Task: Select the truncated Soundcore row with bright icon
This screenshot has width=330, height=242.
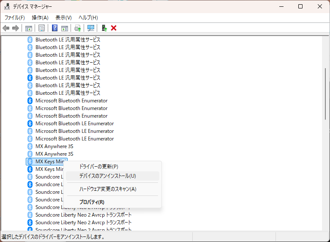Action: pos(45,184)
